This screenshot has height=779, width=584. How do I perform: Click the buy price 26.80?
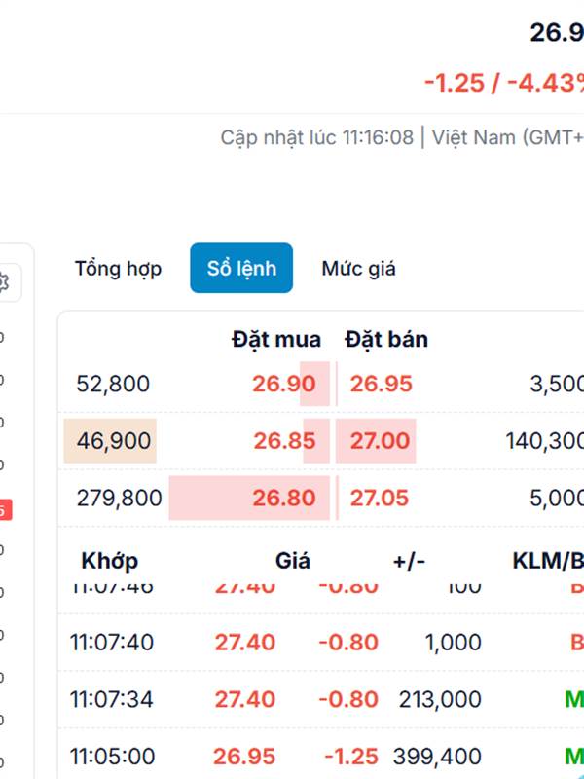click(284, 498)
